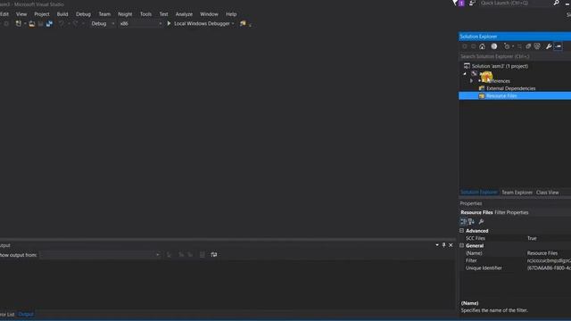Image resolution: width=571 pixels, height=321 pixels.
Task: Click the Solution Explorer Properties wrench icon
Action: 549,46
